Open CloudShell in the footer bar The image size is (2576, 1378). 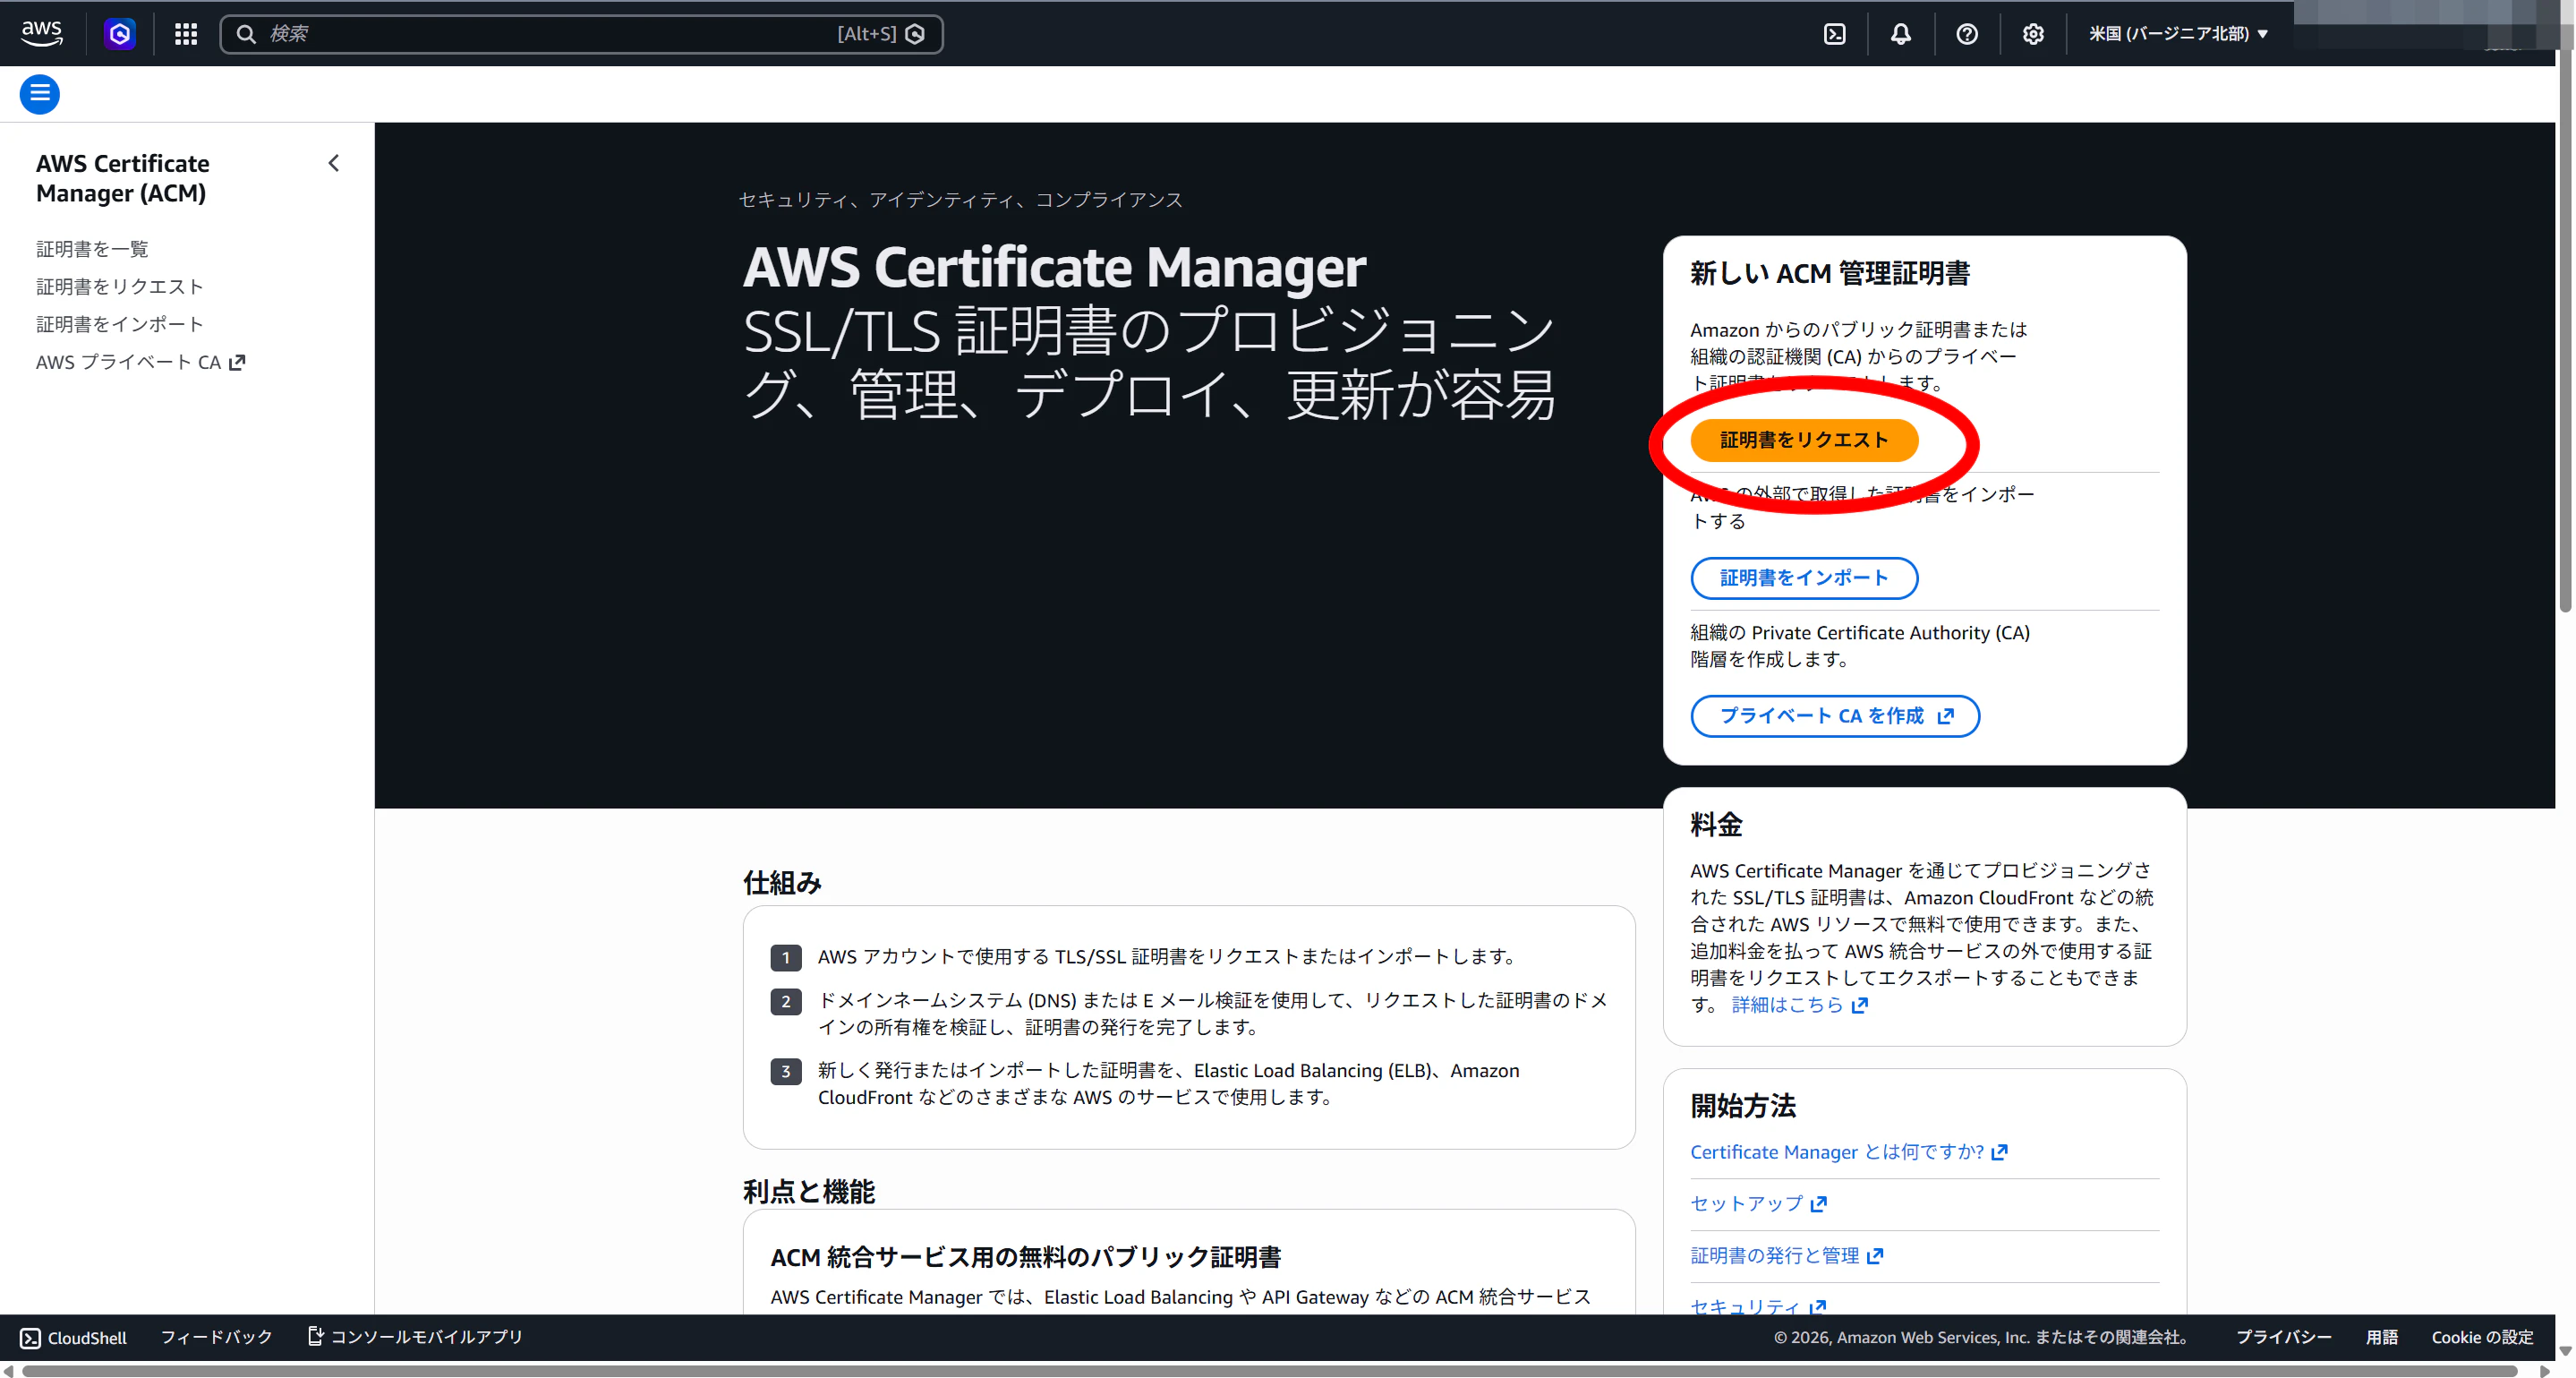point(73,1338)
